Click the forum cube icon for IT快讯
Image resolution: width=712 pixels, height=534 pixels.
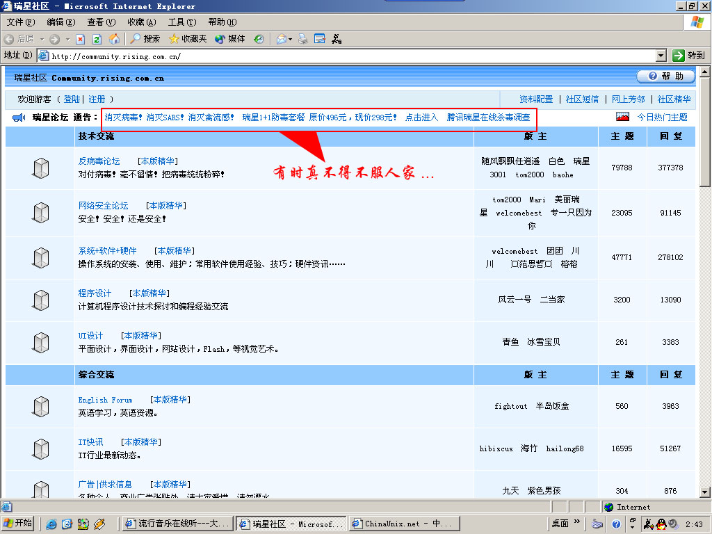coord(41,448)
